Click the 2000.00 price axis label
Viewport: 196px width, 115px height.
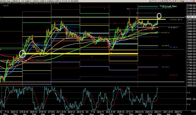coord(191,28)
